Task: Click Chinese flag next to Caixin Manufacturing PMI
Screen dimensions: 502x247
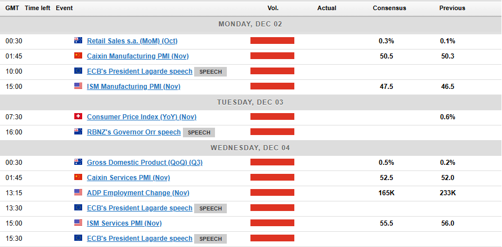Action: pyautogui.click(x=78, y=56)
